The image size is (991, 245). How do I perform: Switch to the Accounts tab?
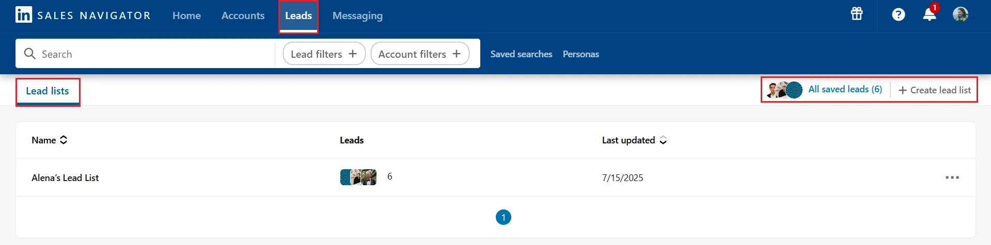pyautogui.click(x=243, y=15)
